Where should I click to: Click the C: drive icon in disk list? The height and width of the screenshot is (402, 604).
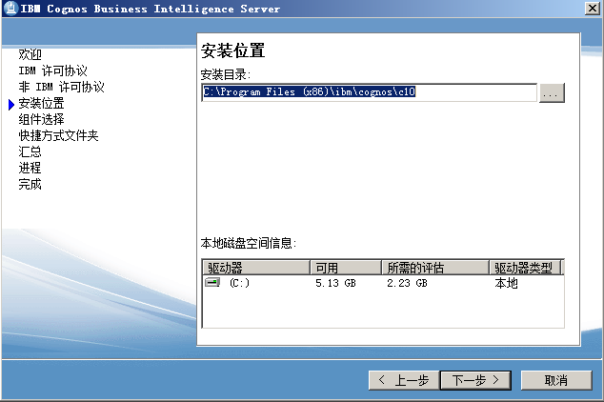pyautogui.click(x=212, y=283)
